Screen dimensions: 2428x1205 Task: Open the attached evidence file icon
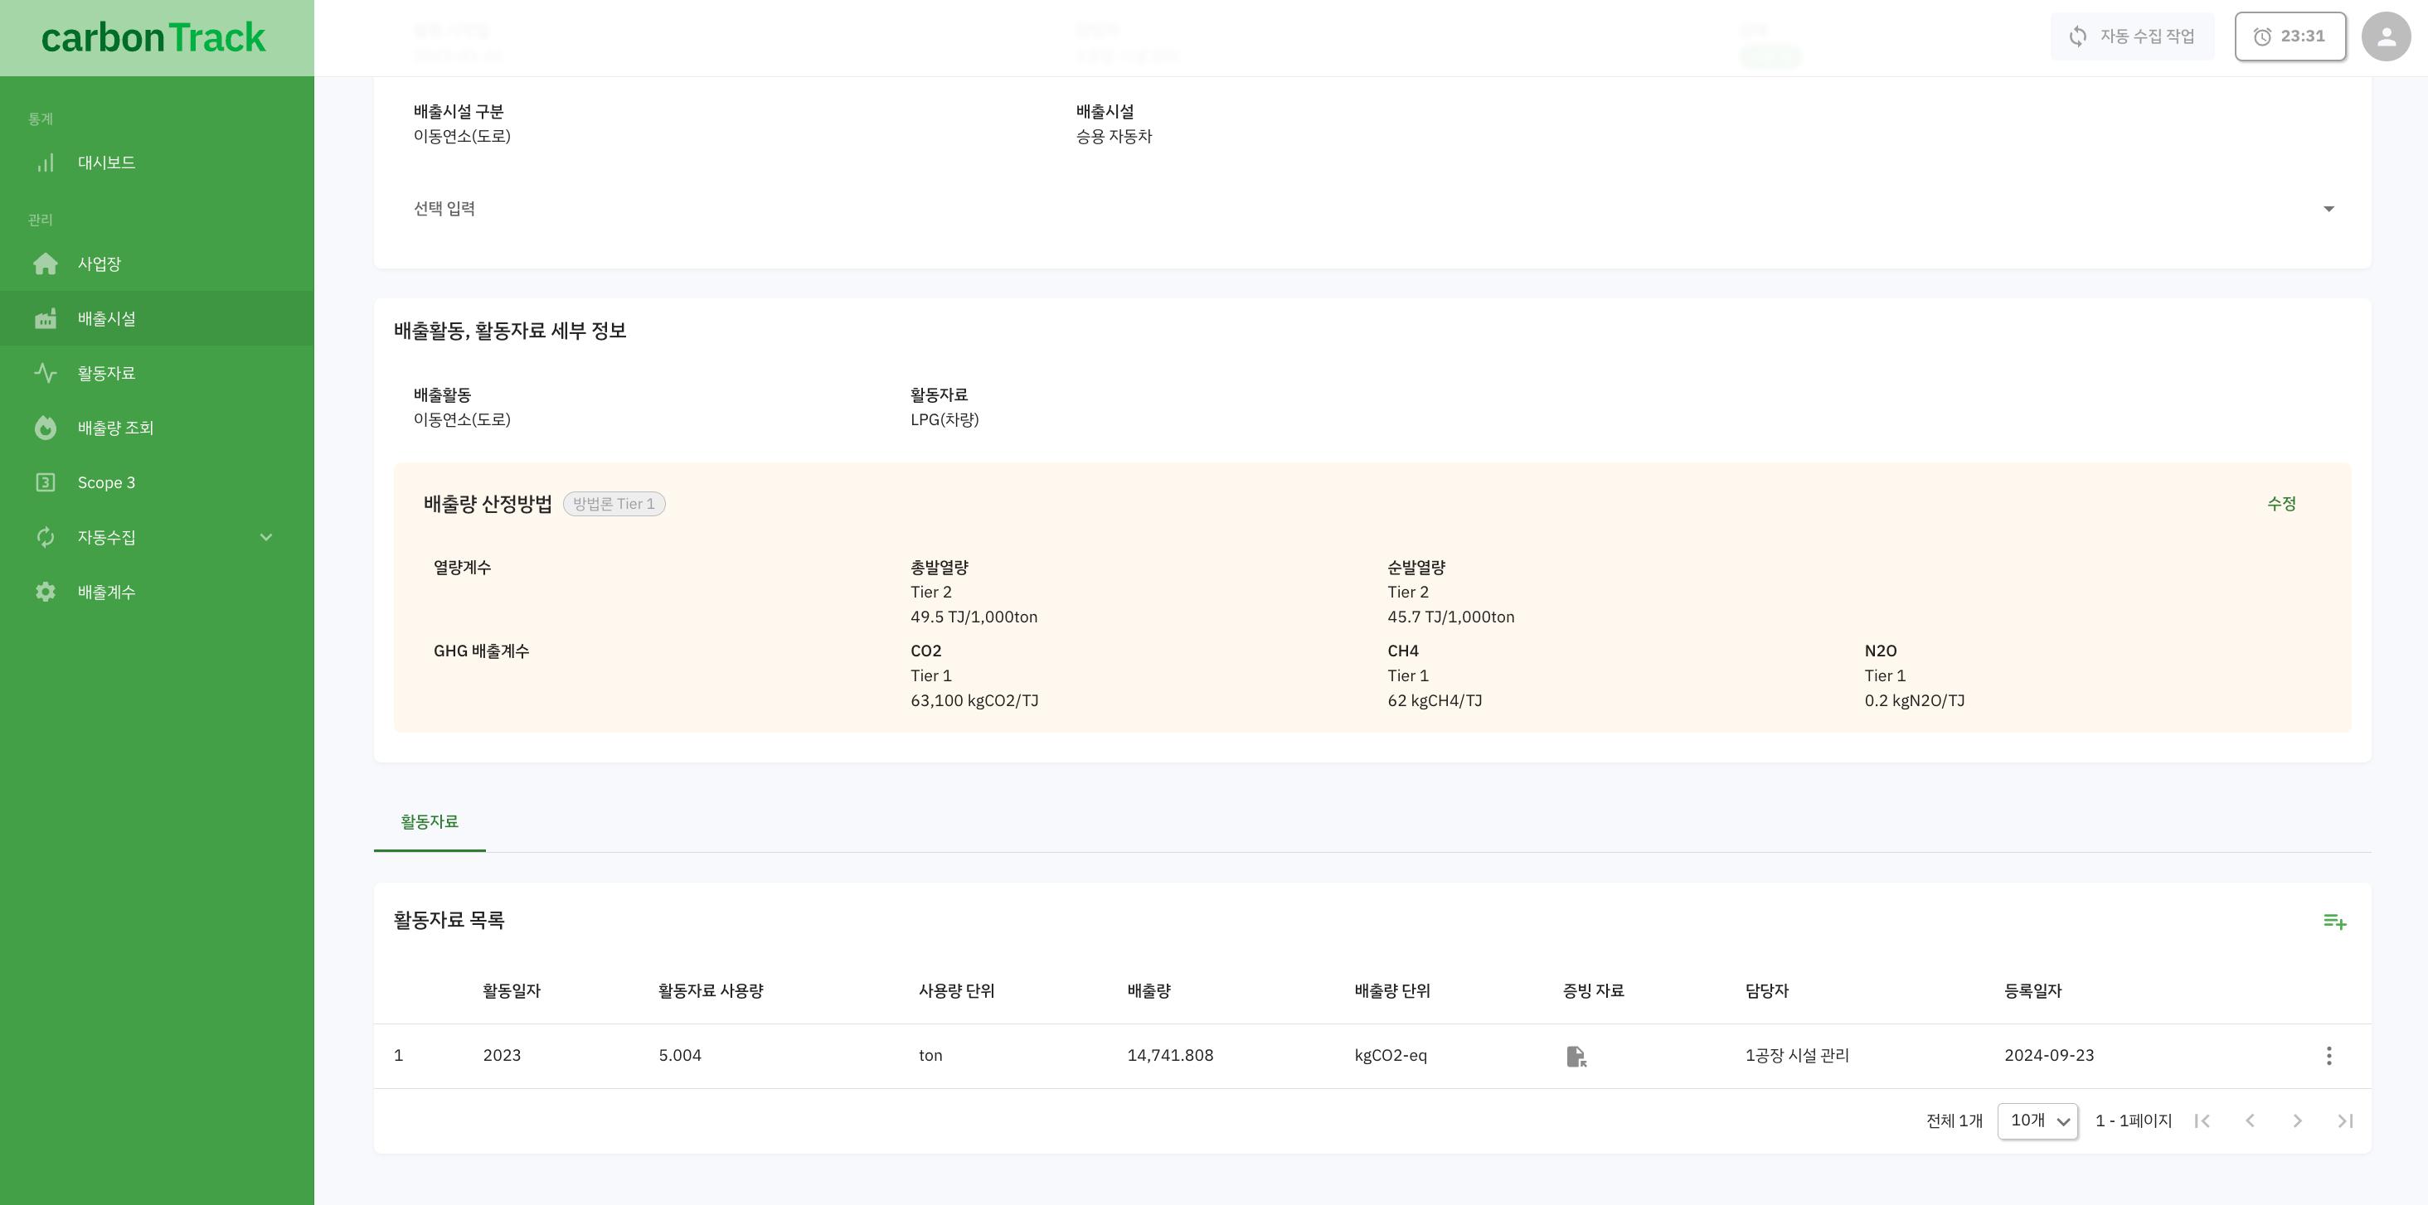pos(1576,1056)
